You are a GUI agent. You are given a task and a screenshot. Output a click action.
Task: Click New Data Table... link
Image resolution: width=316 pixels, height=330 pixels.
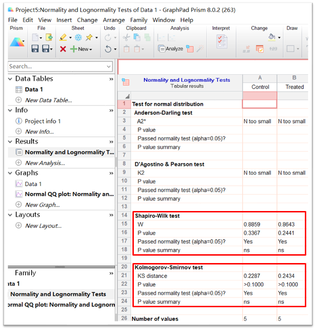[x=48, y=100]
